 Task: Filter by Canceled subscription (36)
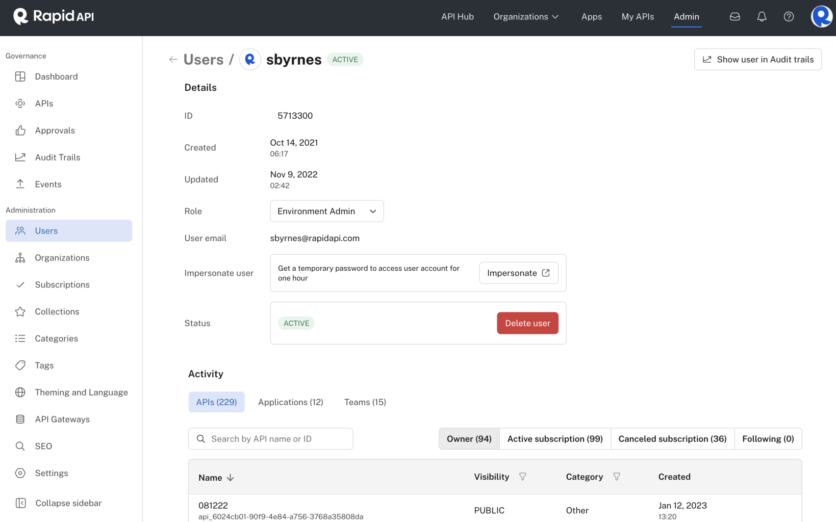click(672, 439)
